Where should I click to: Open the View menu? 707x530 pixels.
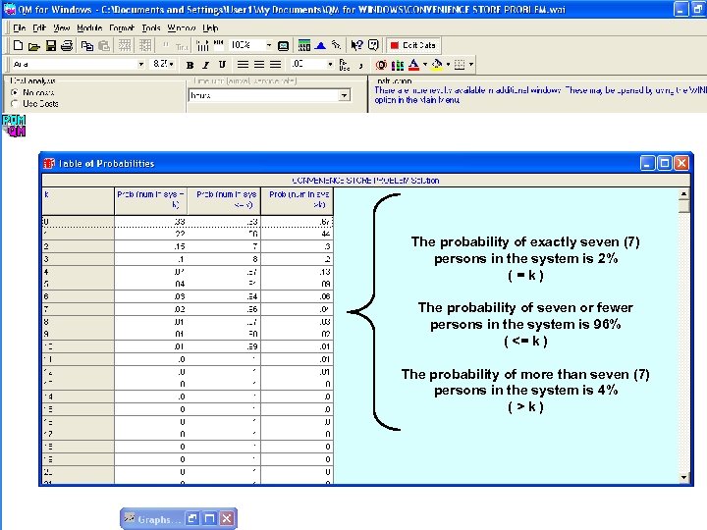pyautogui.click(x=61, y=27)
